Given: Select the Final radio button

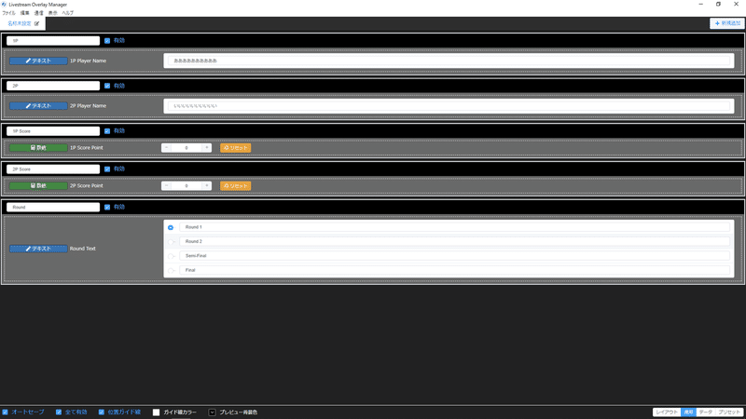Looking at the screenshot, I should coord(171,270).
